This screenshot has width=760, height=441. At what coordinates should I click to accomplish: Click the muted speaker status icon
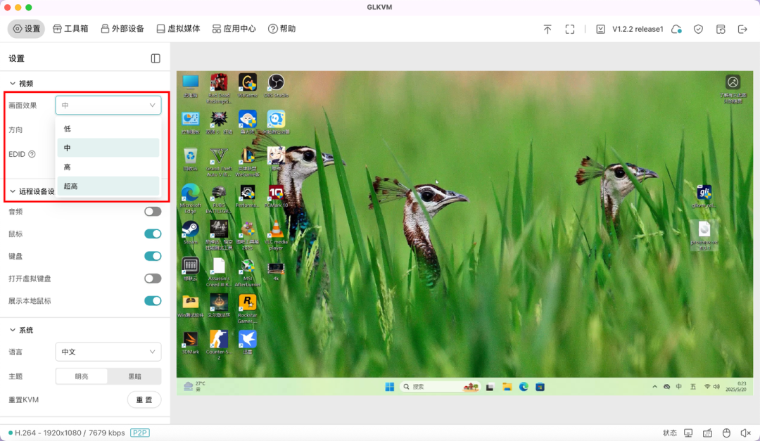[x=745, y=433]
